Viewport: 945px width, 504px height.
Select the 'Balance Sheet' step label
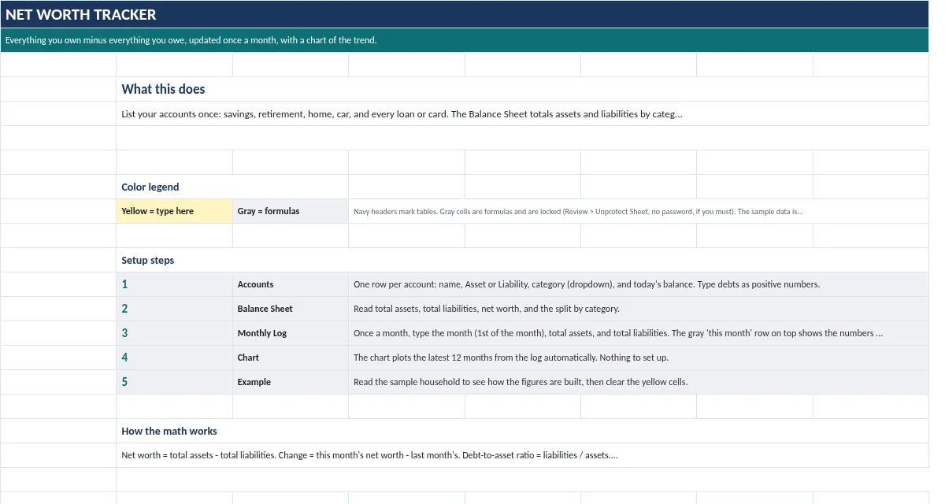(x=291, y=309)
